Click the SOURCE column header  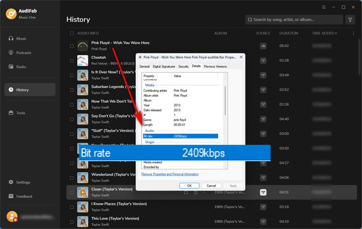click(263, 33)
